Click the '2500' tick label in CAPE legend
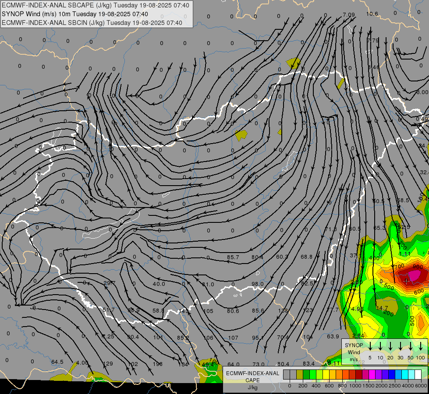Image resolution: width=429 pixels, height=394 pixels. coord(395,386)
